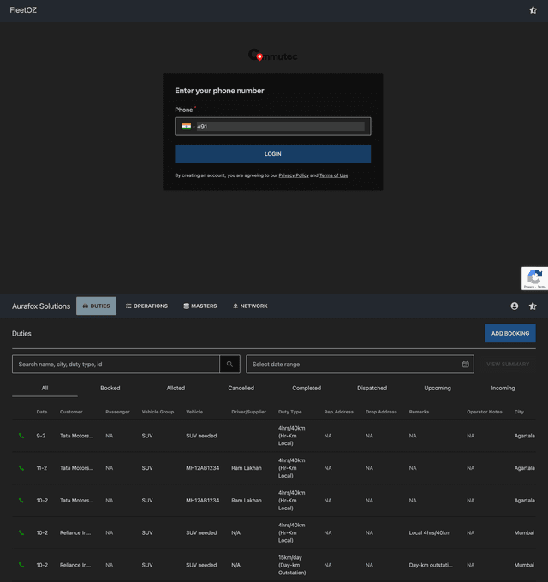The image size is (548, 582).
Task: Select the Dispatched tab
Action: coord(372,388)
